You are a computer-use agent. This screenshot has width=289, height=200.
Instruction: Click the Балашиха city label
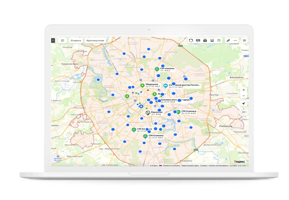(x=236, y=77)
